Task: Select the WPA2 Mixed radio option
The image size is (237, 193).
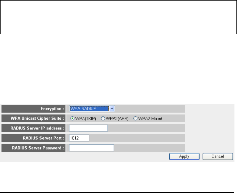Action: coord(135,119)
